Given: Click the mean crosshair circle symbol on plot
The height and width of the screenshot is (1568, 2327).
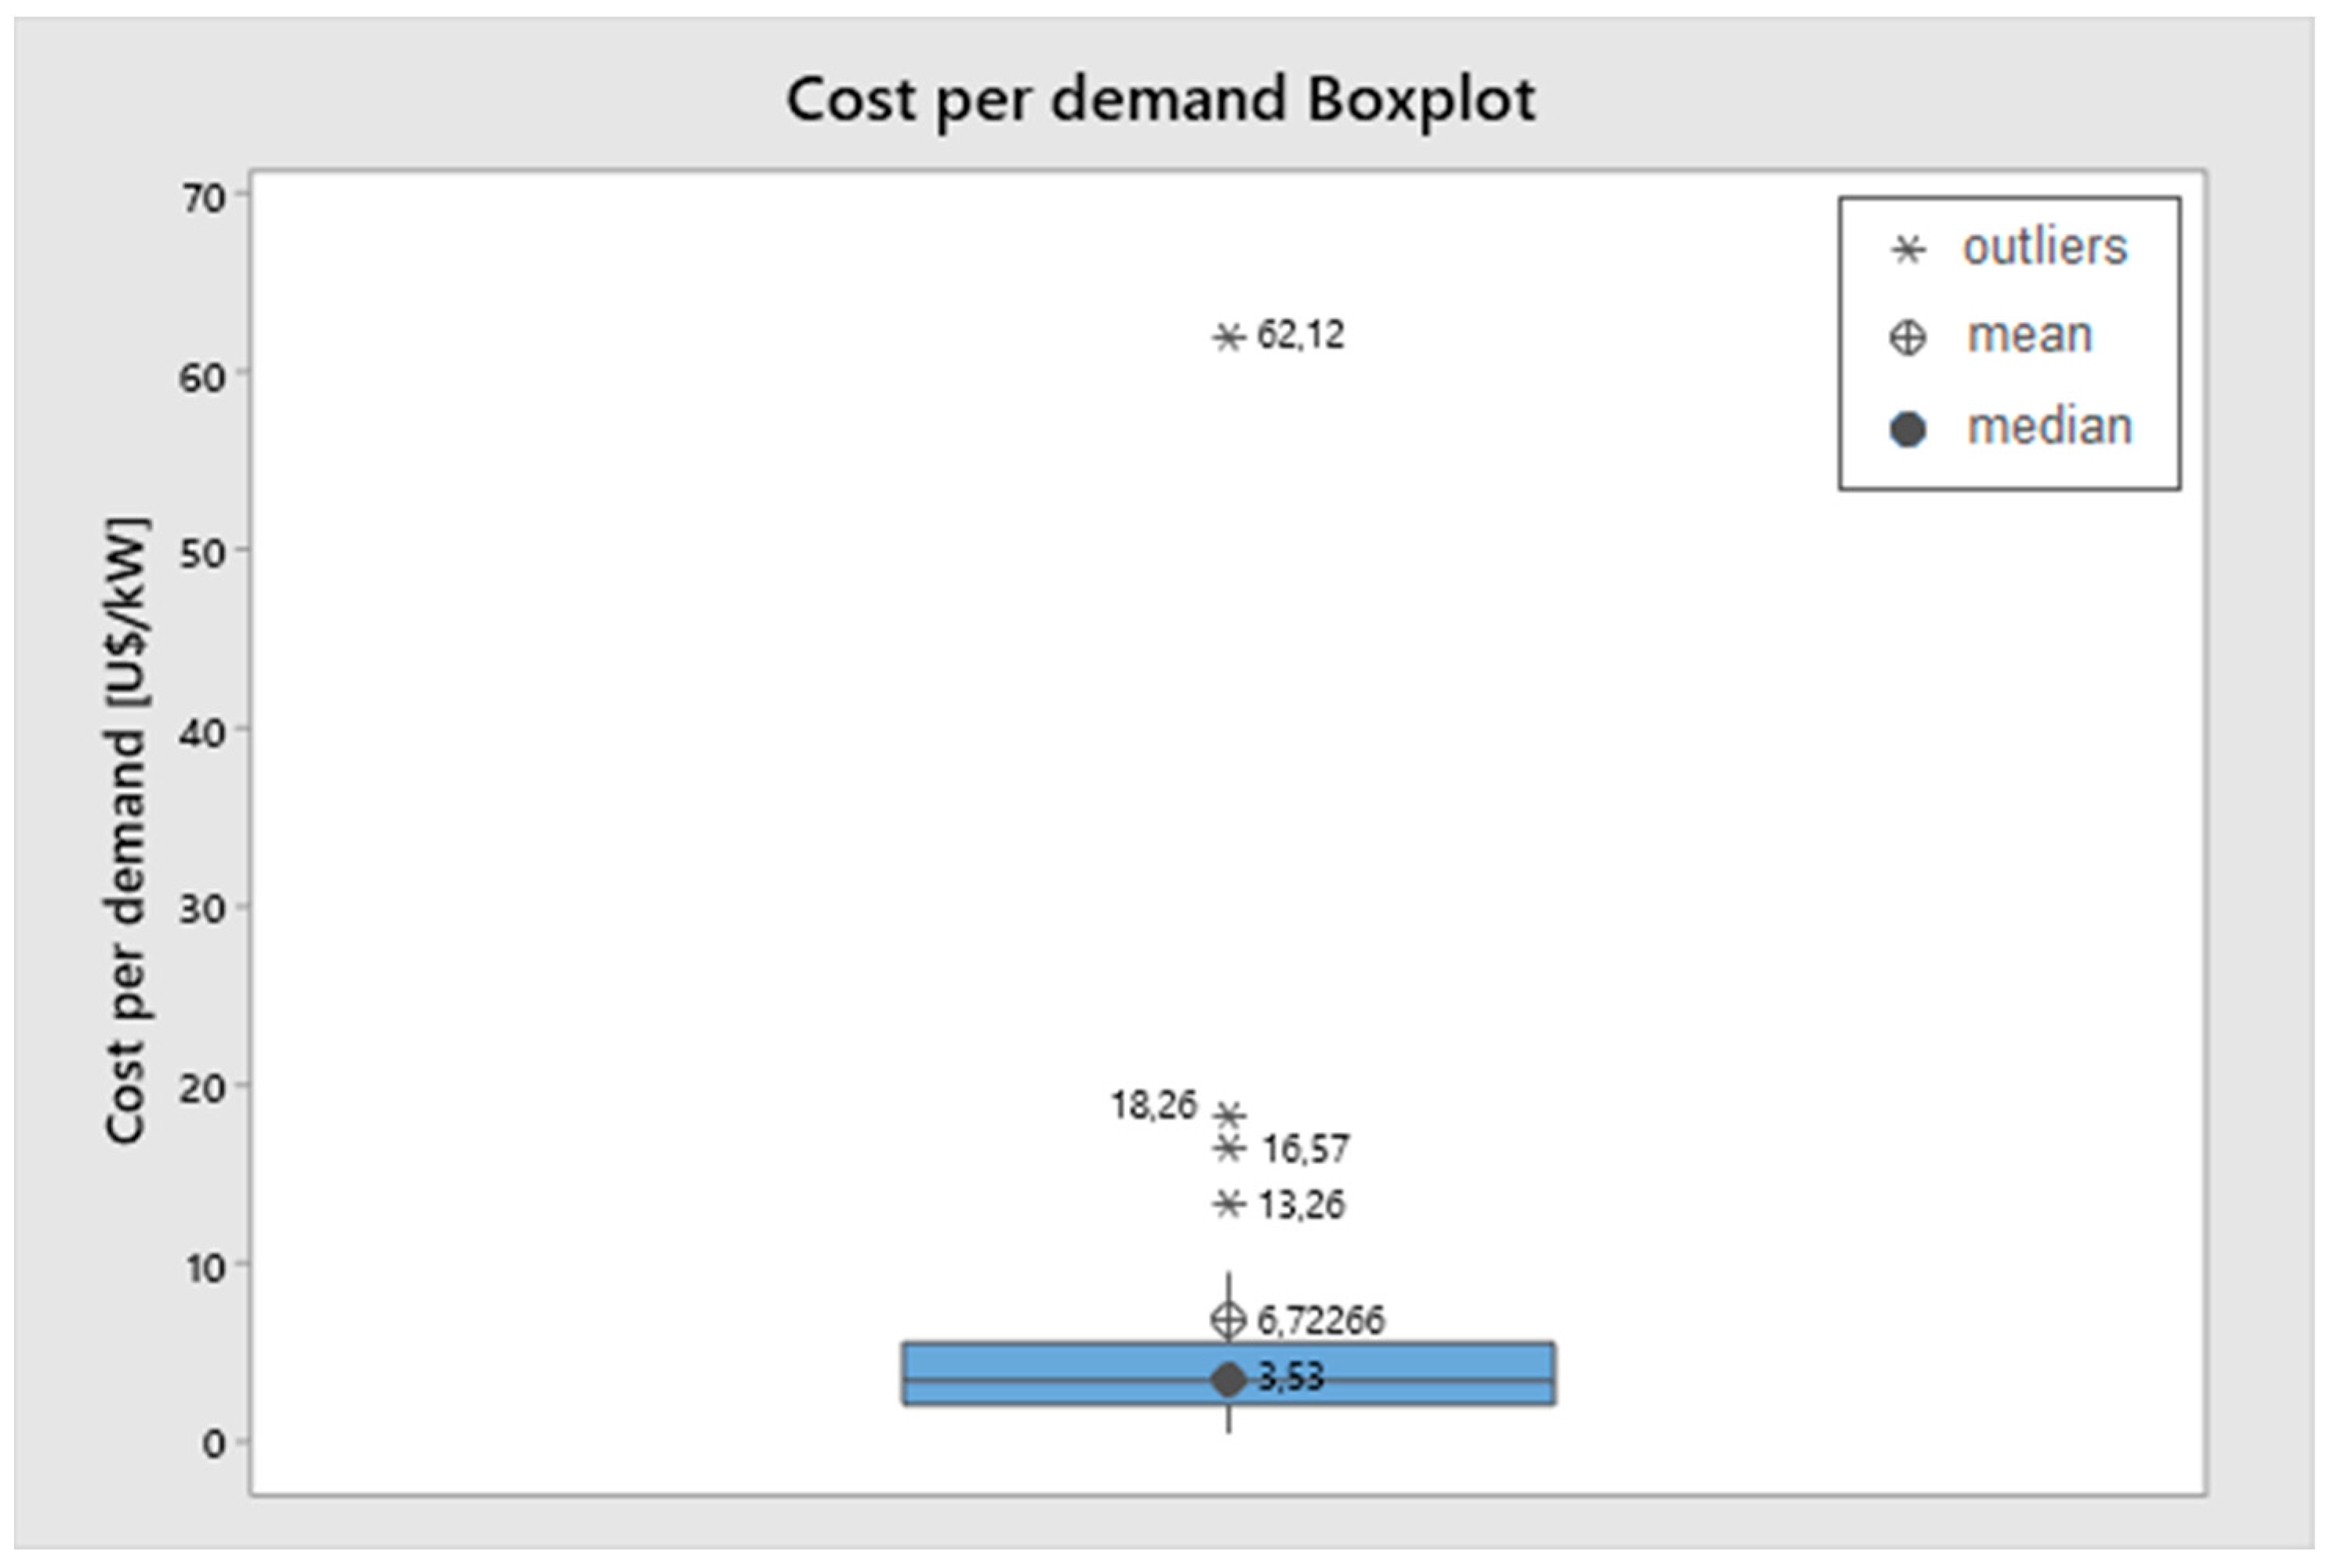Looking at the screenshot, I should point(1229,1320).
